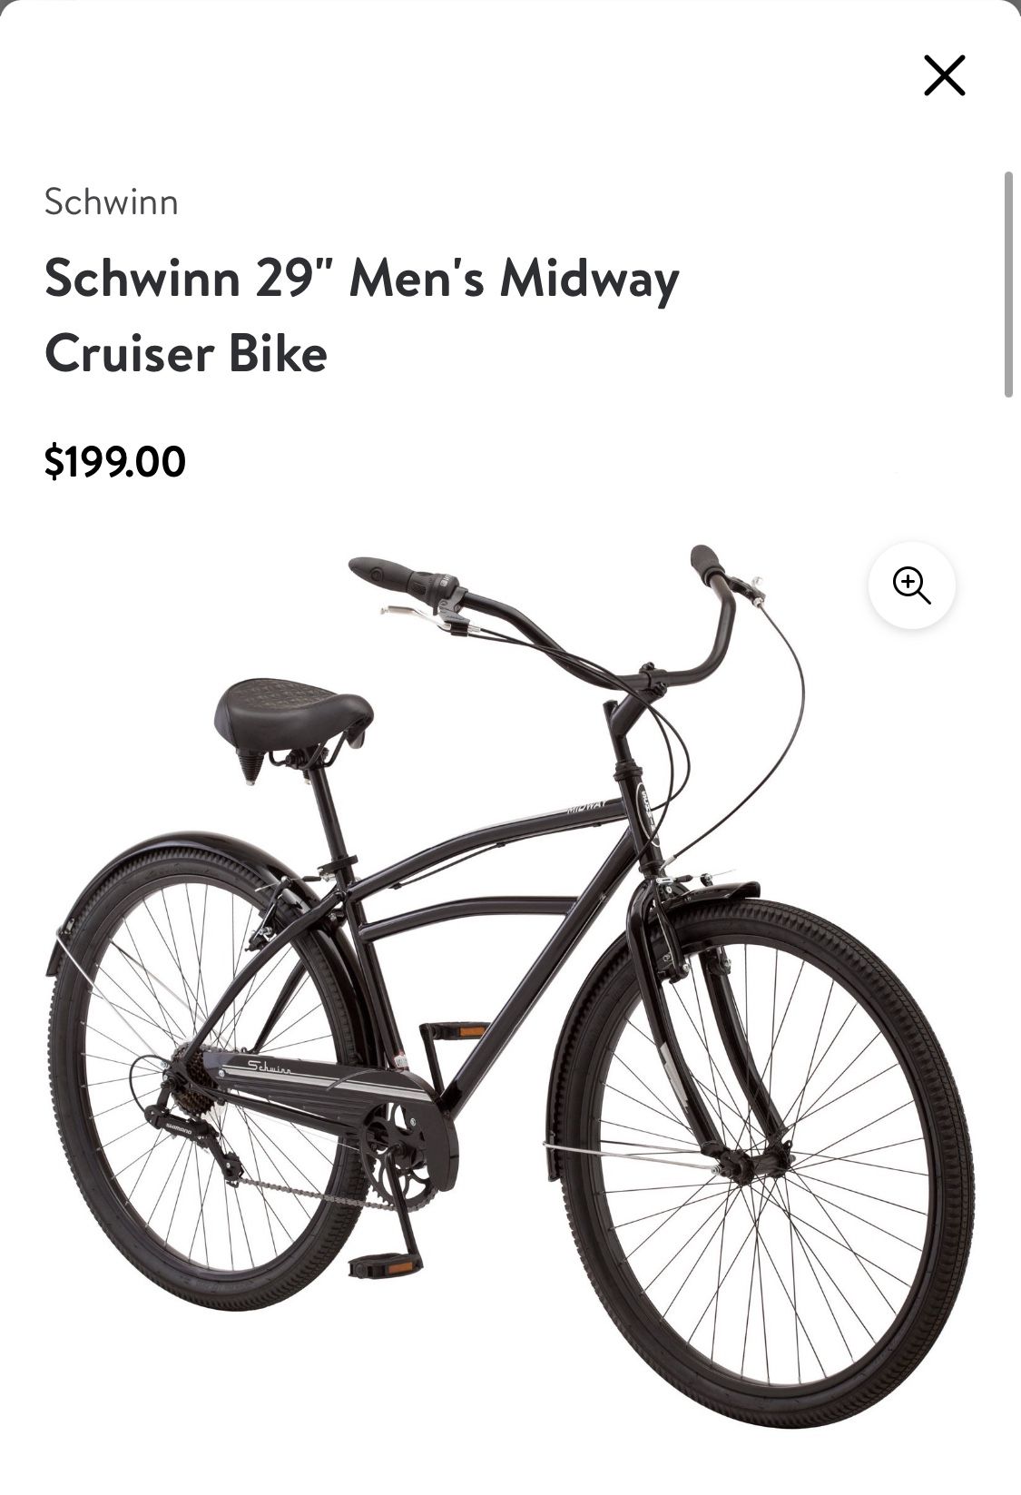
Task: Click the right handlebar grip
Action: coord(707,563)
